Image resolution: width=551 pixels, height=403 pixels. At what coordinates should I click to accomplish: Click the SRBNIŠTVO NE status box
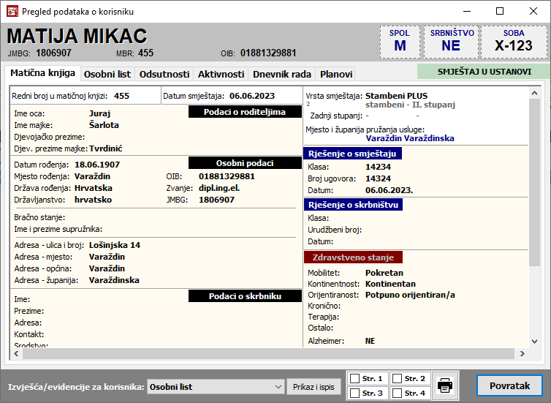(x=451, y=42)
